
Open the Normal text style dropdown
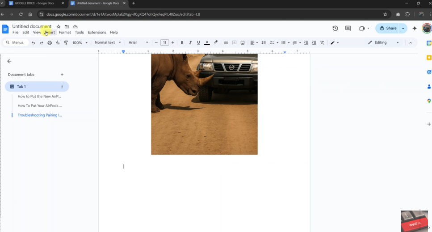(108, 42)
